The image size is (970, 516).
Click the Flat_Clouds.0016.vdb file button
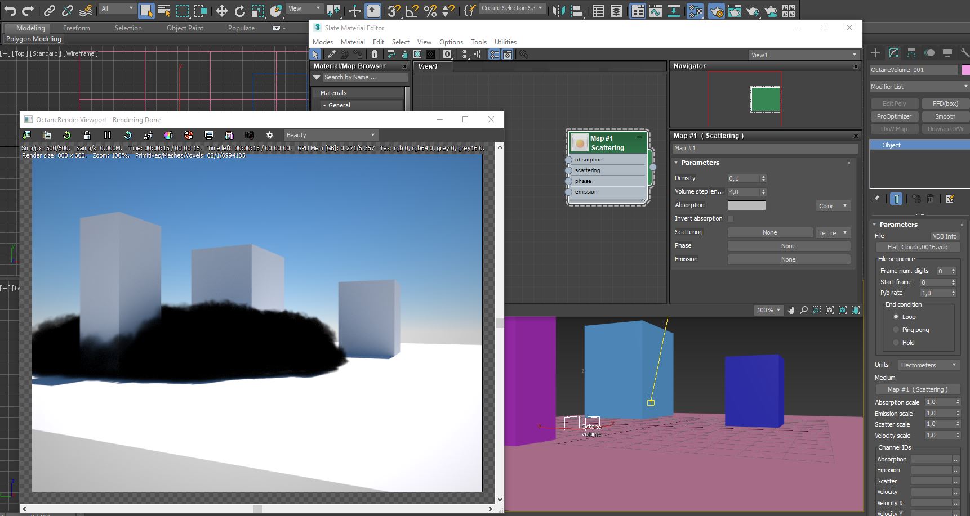[x=918, y=247]
